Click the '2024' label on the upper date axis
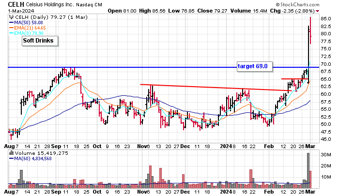339x196 pixels. pos(226,146)
